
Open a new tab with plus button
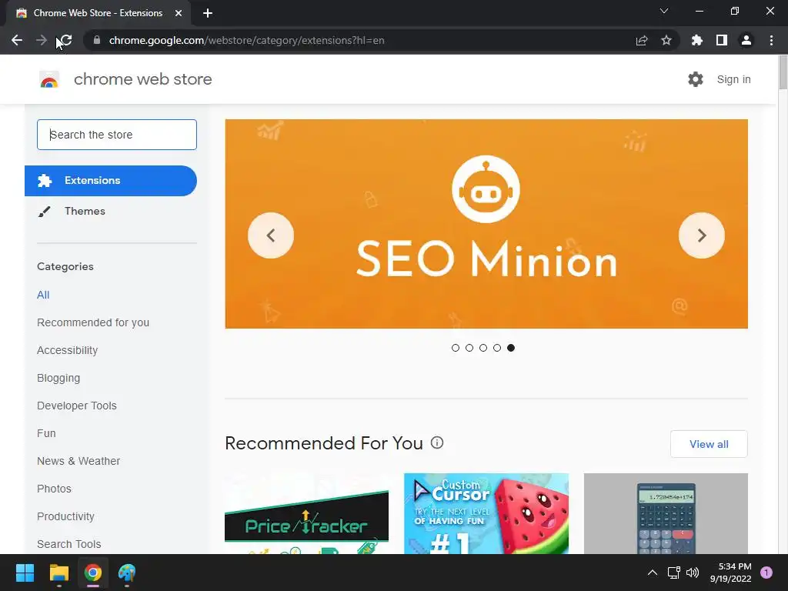[208, 13]
